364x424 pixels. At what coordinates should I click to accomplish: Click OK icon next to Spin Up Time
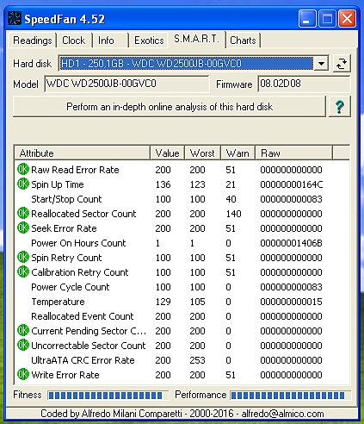click(x=23, y=184)
